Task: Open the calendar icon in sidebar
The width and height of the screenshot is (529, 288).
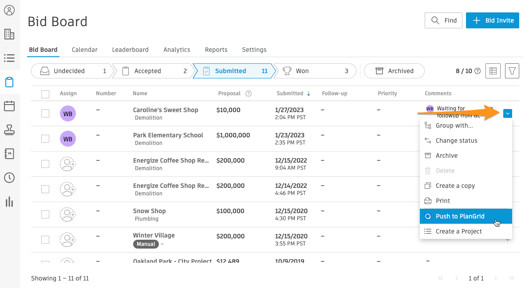Action: [x=9, y=106]
